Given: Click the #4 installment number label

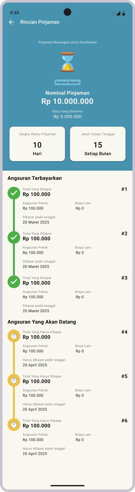Looking at the screenshot, I should coord(124,332).
